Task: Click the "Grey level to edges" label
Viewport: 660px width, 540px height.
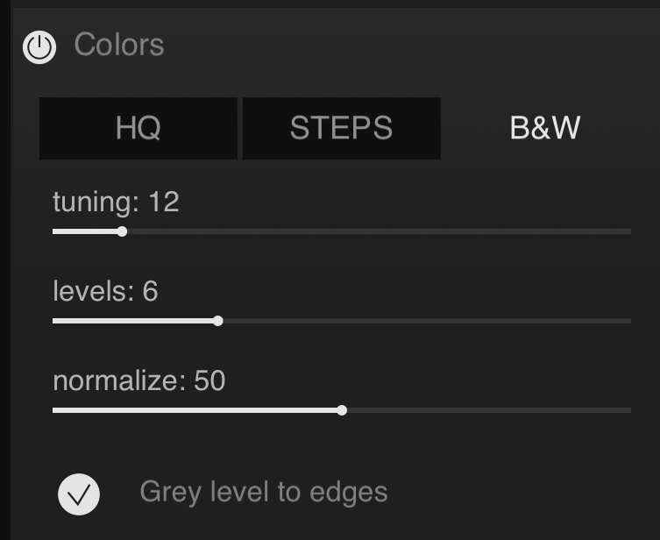Action: (263, 492)
